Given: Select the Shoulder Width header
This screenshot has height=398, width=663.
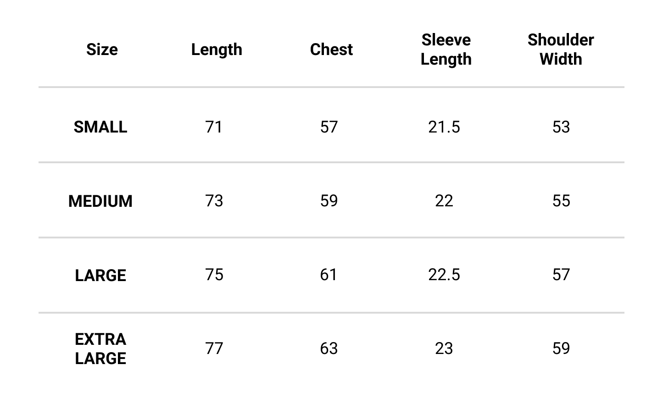Looking at the screenshot, I should click(x=561, y=50).
